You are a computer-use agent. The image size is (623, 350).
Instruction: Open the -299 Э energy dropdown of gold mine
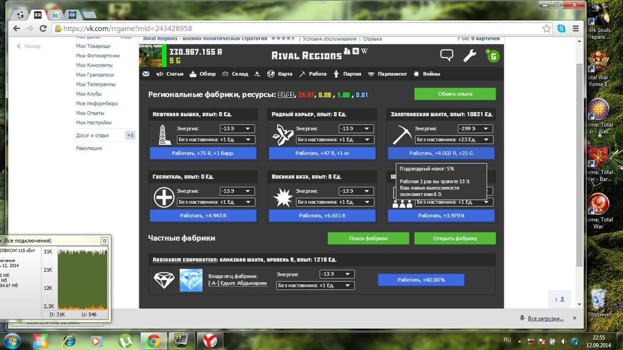(x=475, y=129)
